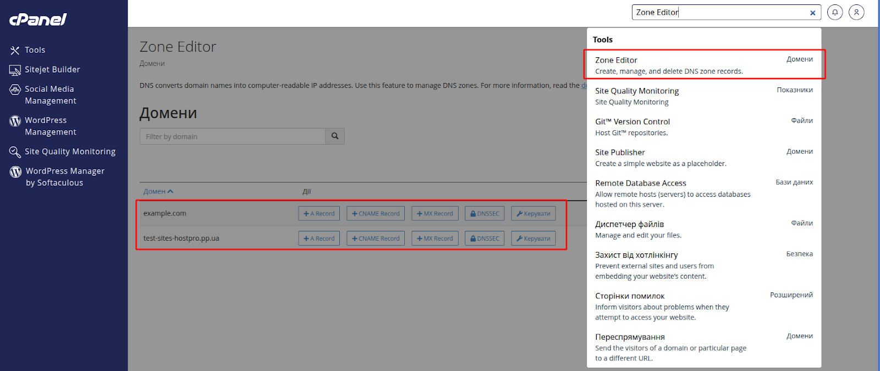The width and height of the screenshot is (880, 371).
Task: Select Захист від хотлінкінгу search result
Action: pyautogui.click(x=704, y=265)
